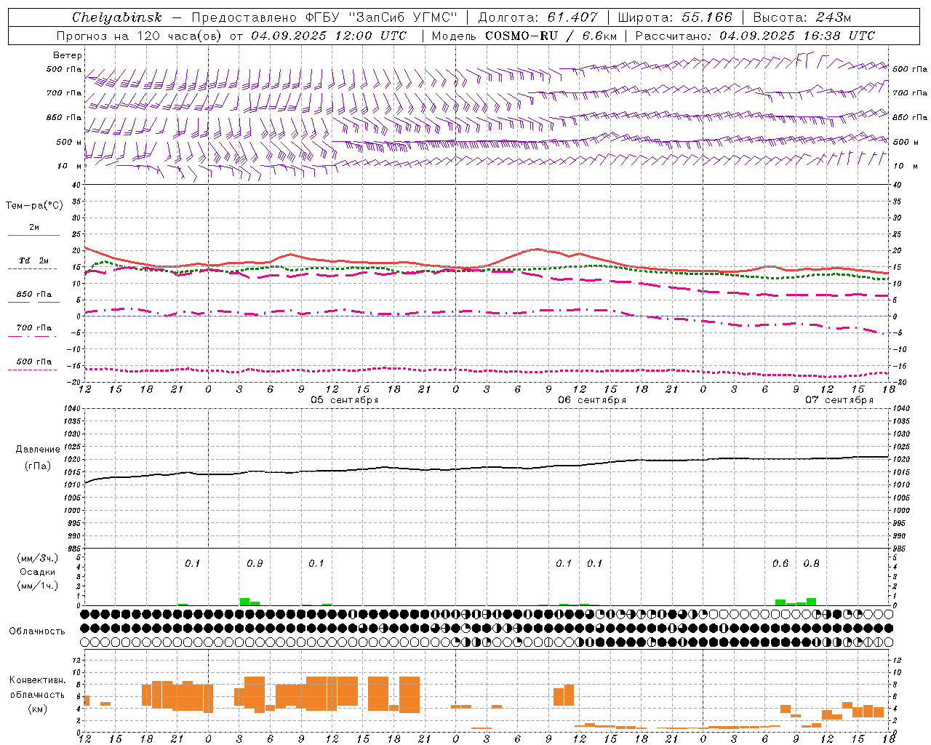
Task: Click the 'Долгота: 61.407' longitude value
Action: (x=538, y=17)
